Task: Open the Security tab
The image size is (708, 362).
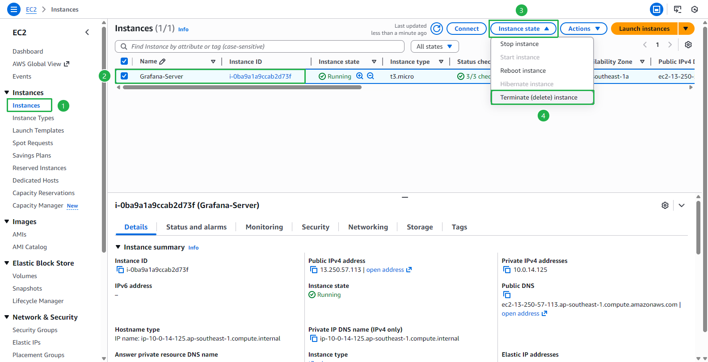Action: pos(316,227)
